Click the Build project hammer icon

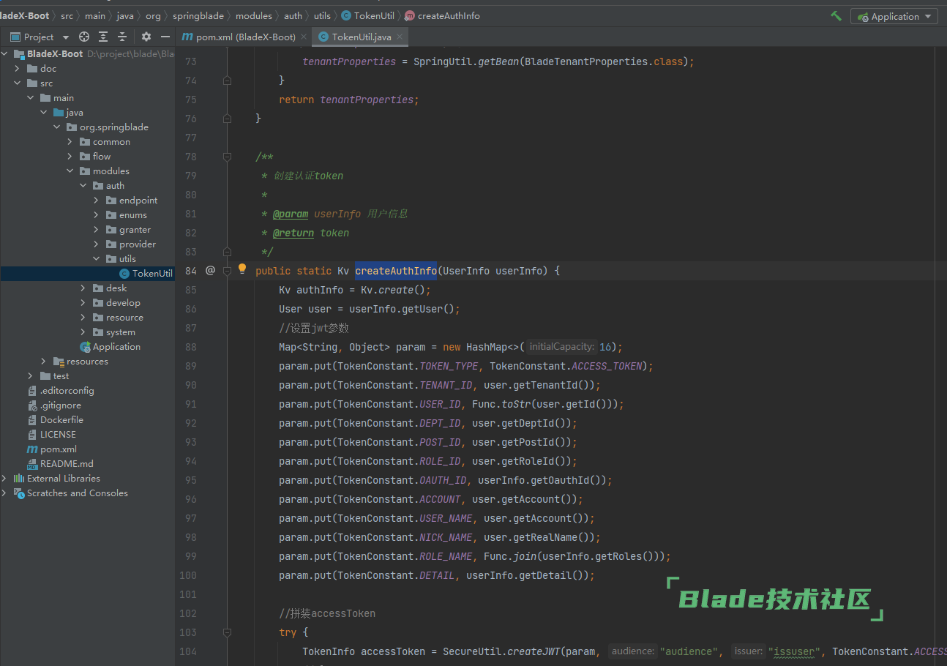pos(836,16)
